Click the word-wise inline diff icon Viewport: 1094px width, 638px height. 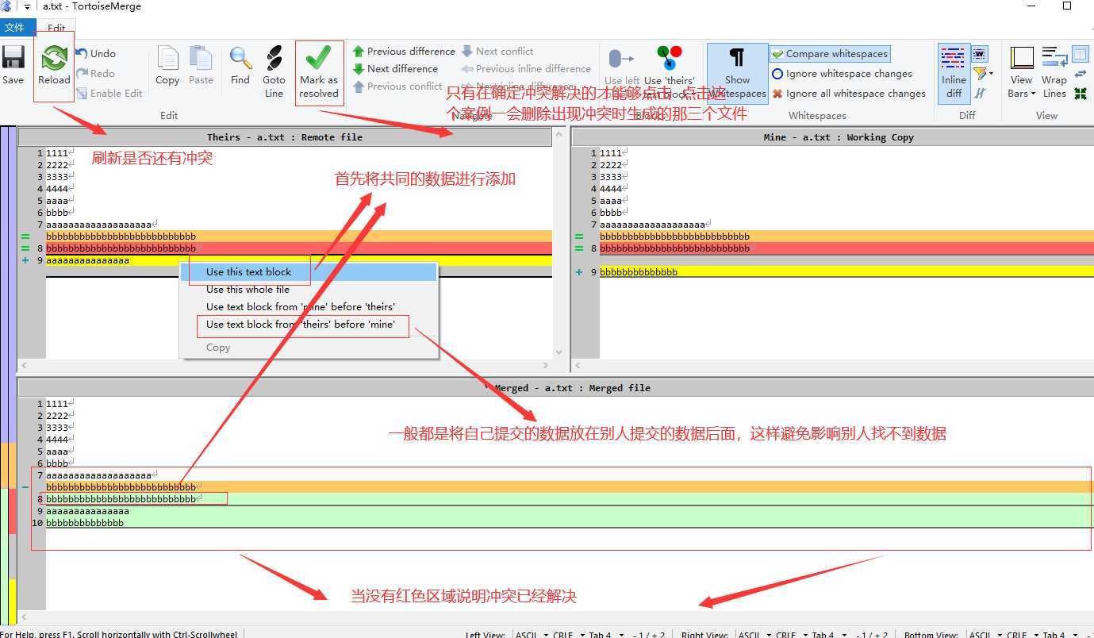[x=980, y=54]
